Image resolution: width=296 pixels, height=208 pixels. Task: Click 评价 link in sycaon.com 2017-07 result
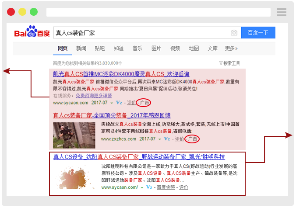(x=131, y=103)
